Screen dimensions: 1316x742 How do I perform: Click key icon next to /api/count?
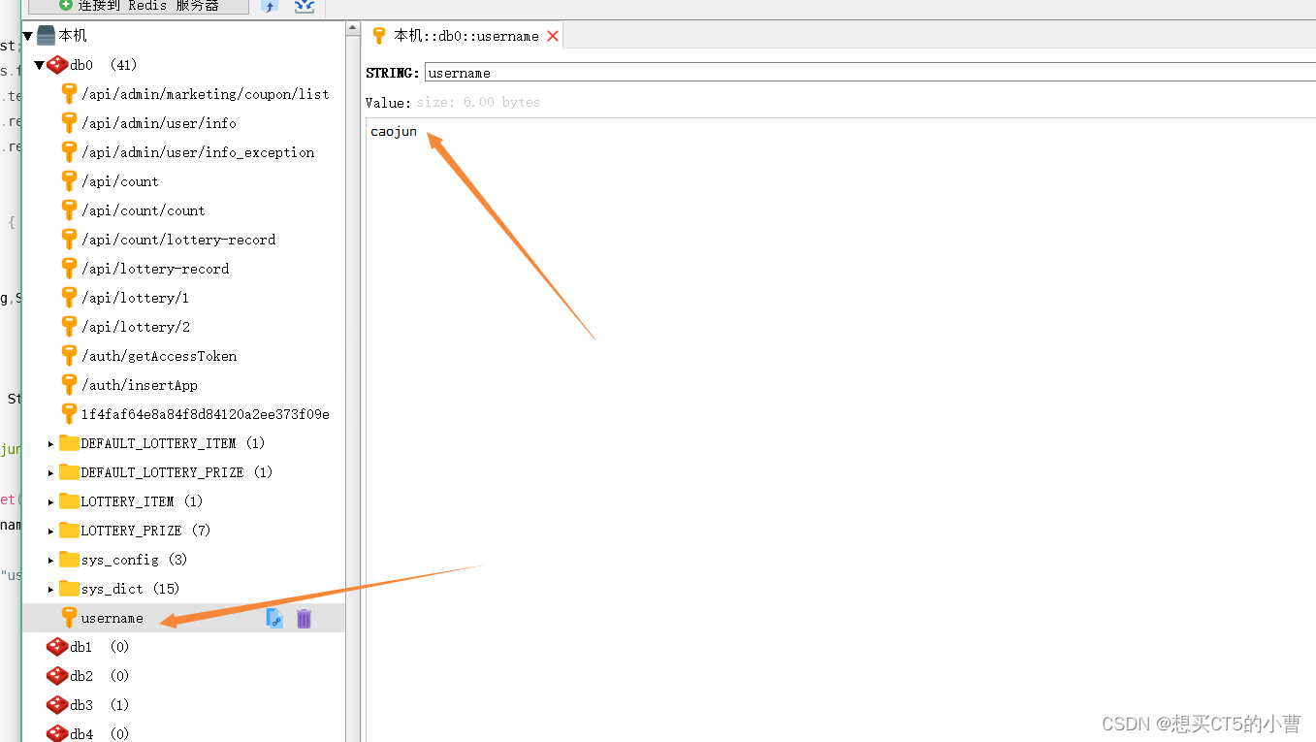coord(69,181)
